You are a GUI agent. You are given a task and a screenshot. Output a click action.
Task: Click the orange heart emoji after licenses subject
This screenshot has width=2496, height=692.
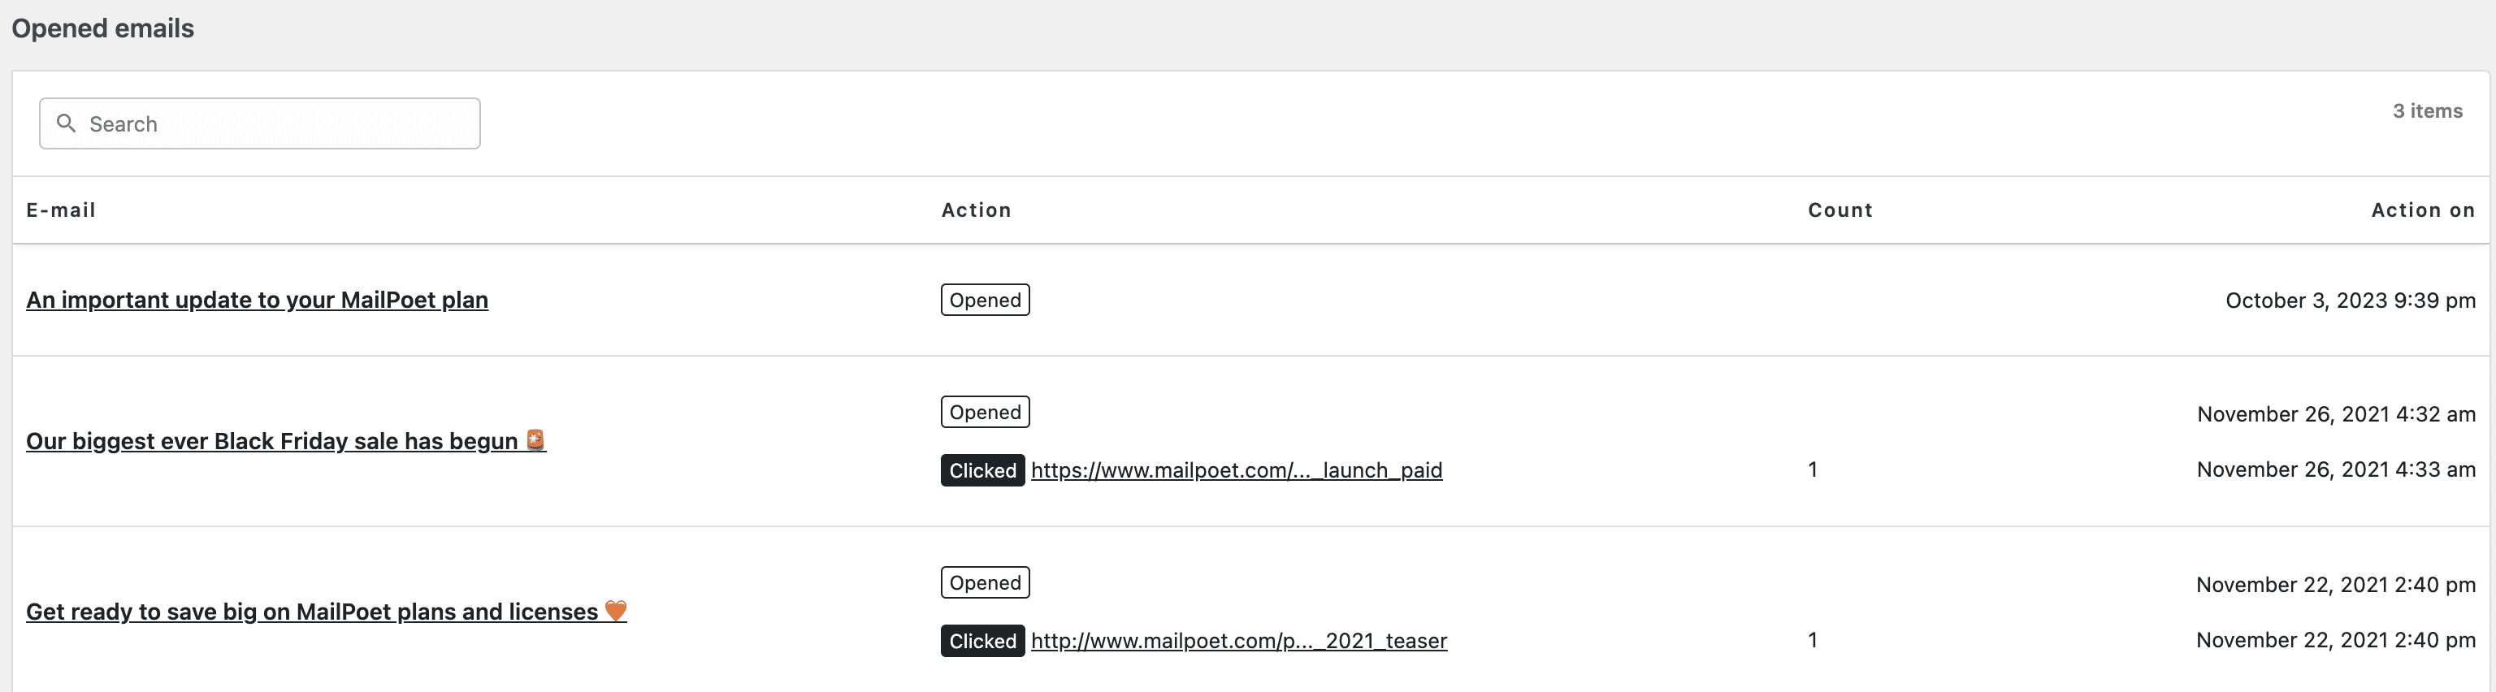coord(615,611)
